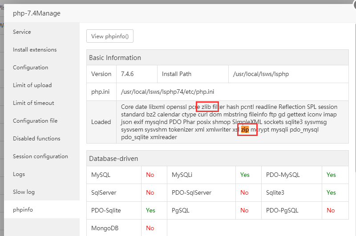Open the Logs section

(19, 174)
